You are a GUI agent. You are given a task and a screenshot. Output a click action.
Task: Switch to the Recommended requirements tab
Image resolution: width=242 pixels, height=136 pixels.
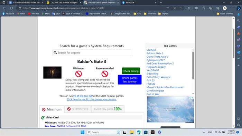click(x=78, y=109)
